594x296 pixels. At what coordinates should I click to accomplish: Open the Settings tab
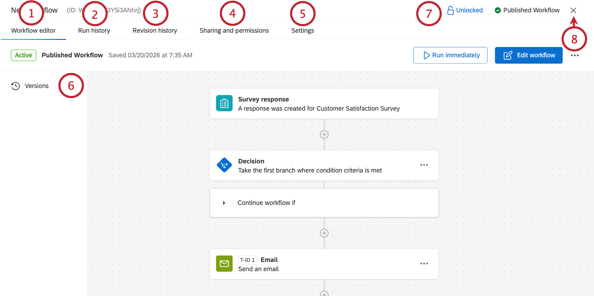303,31
